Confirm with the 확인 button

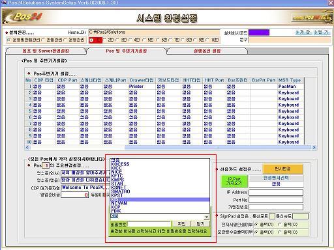pos(181,224)
